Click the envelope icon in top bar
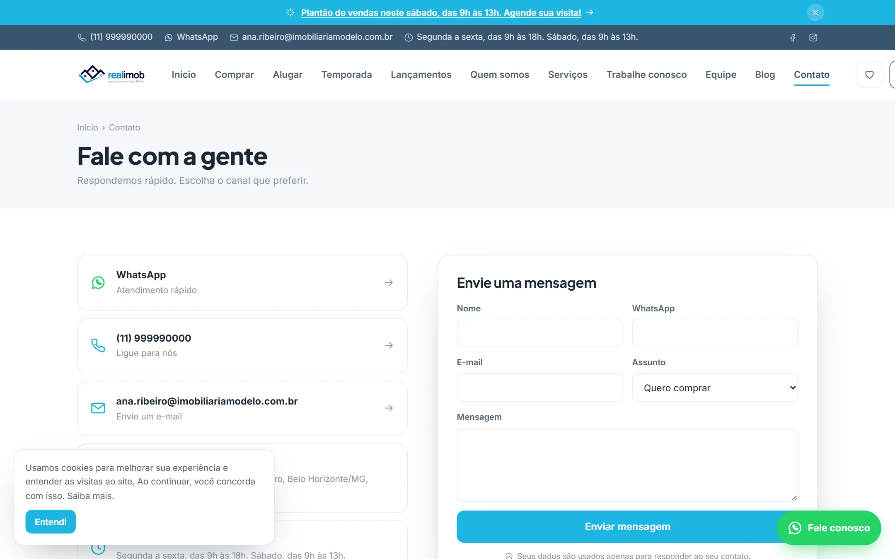This screenshot has width=895, height=559. (x=234, y=37)
